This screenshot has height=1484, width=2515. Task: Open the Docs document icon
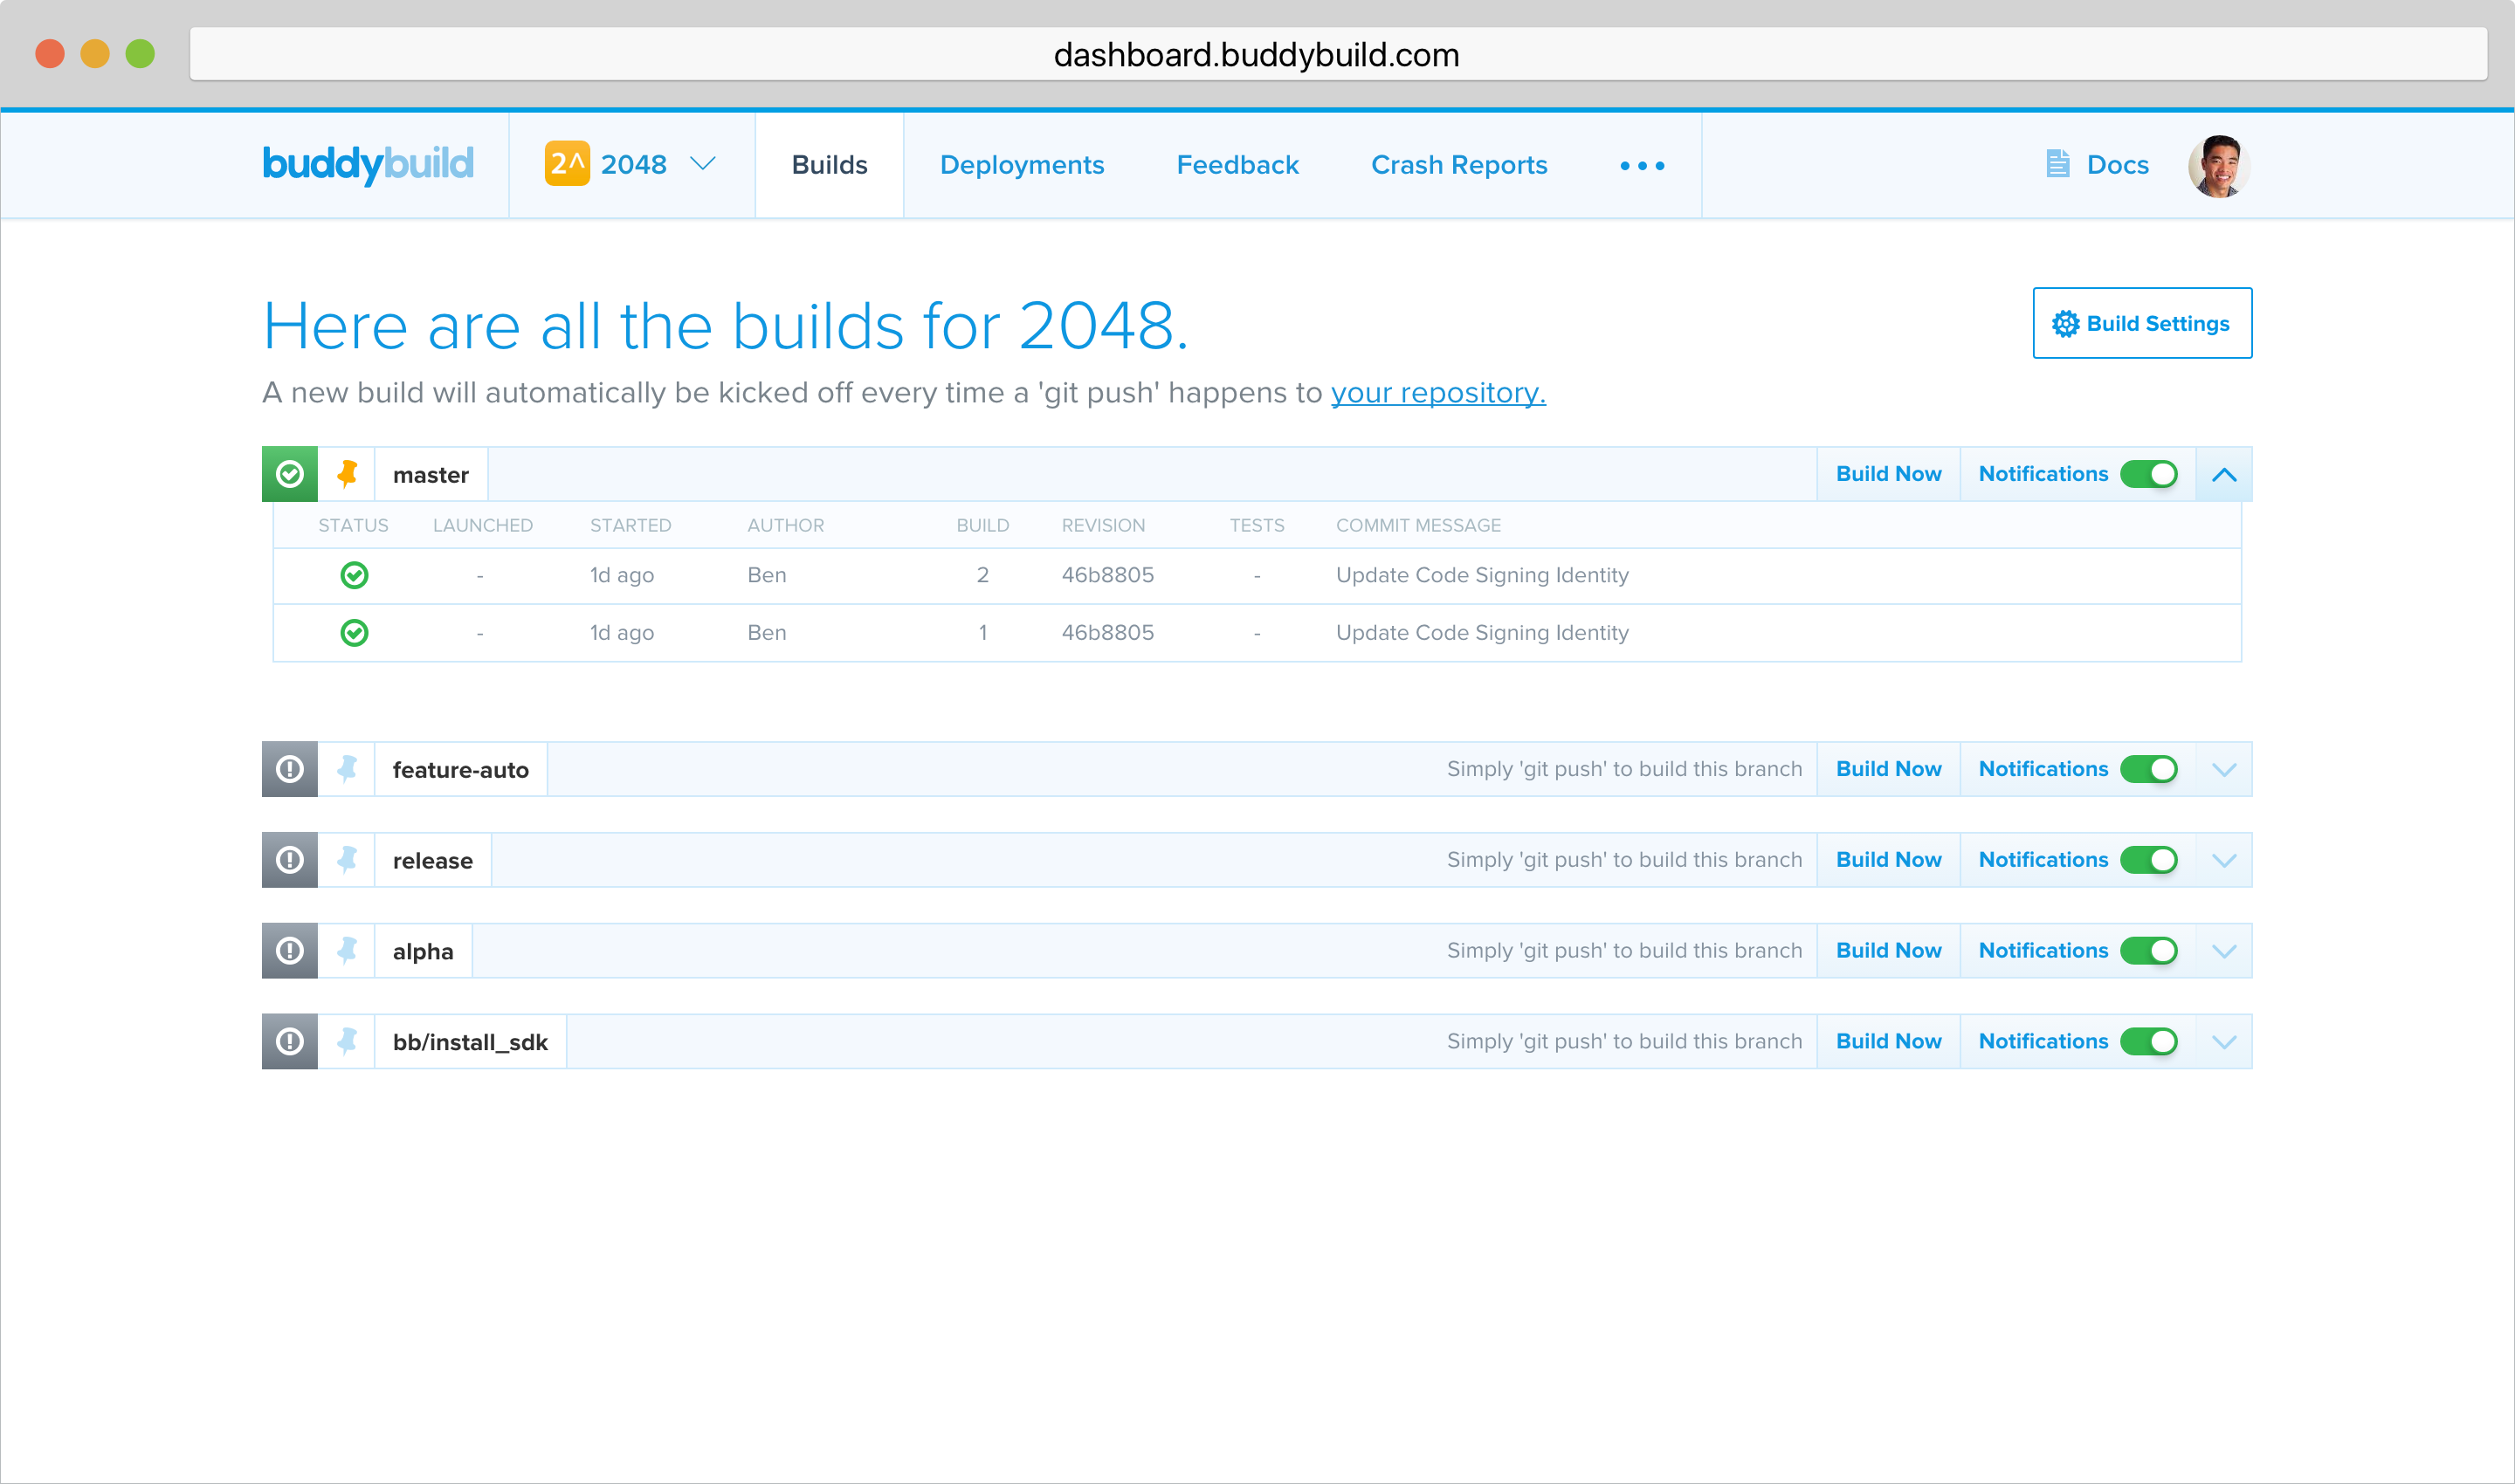2057,164
